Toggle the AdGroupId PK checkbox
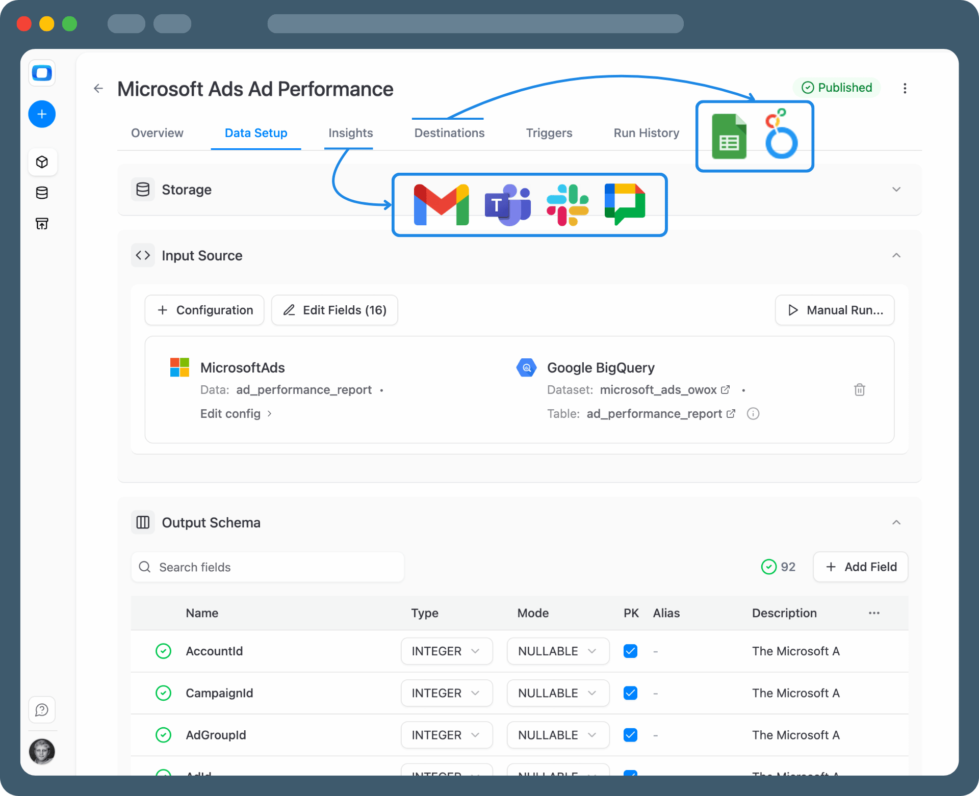Viewport: 979px width, 796px height. (x=630, y=735)
